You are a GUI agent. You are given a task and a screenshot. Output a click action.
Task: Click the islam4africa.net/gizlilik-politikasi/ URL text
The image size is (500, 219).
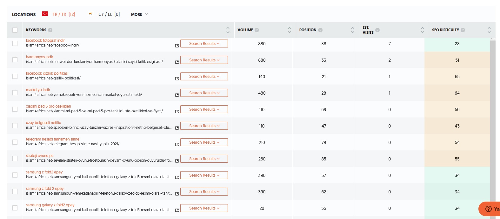(x=53, y=78)
